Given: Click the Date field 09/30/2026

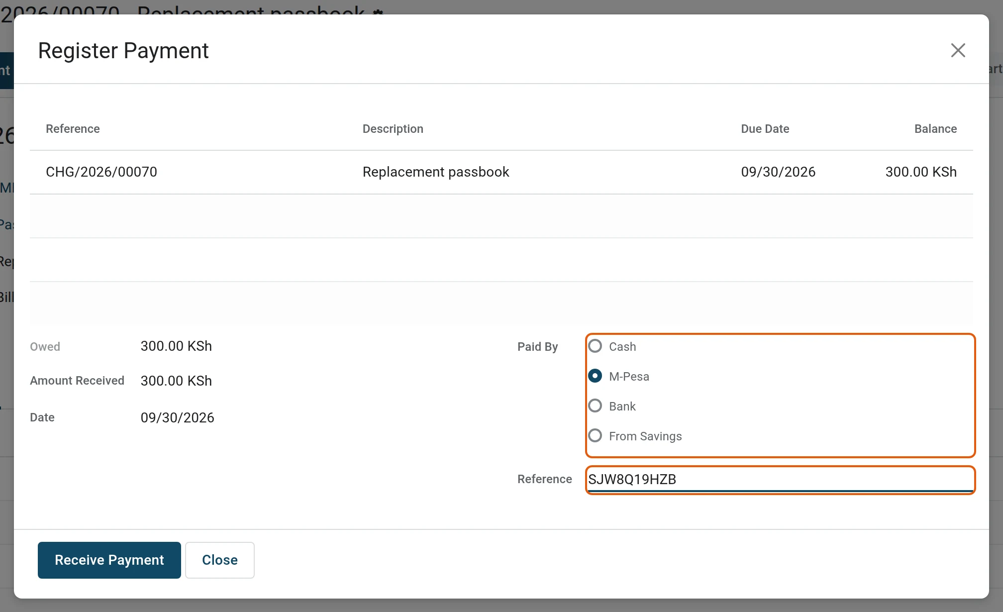Looking at the screenshot, I should (177, 418).
